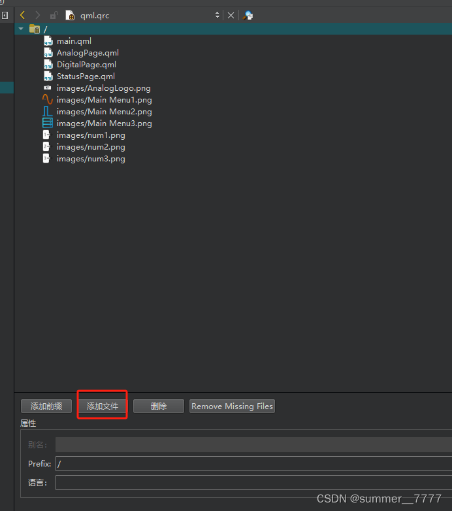Click the pulse thumbnail of Main Menu2.png
This screenshot has width=452, height=511.
click(48, 112)
